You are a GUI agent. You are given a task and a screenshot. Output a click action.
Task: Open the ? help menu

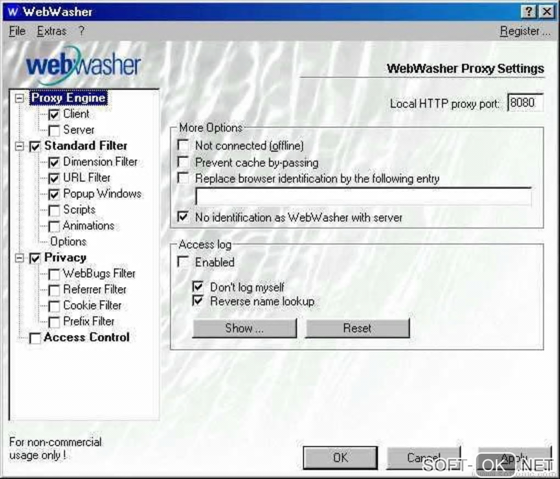click(81, 31)
